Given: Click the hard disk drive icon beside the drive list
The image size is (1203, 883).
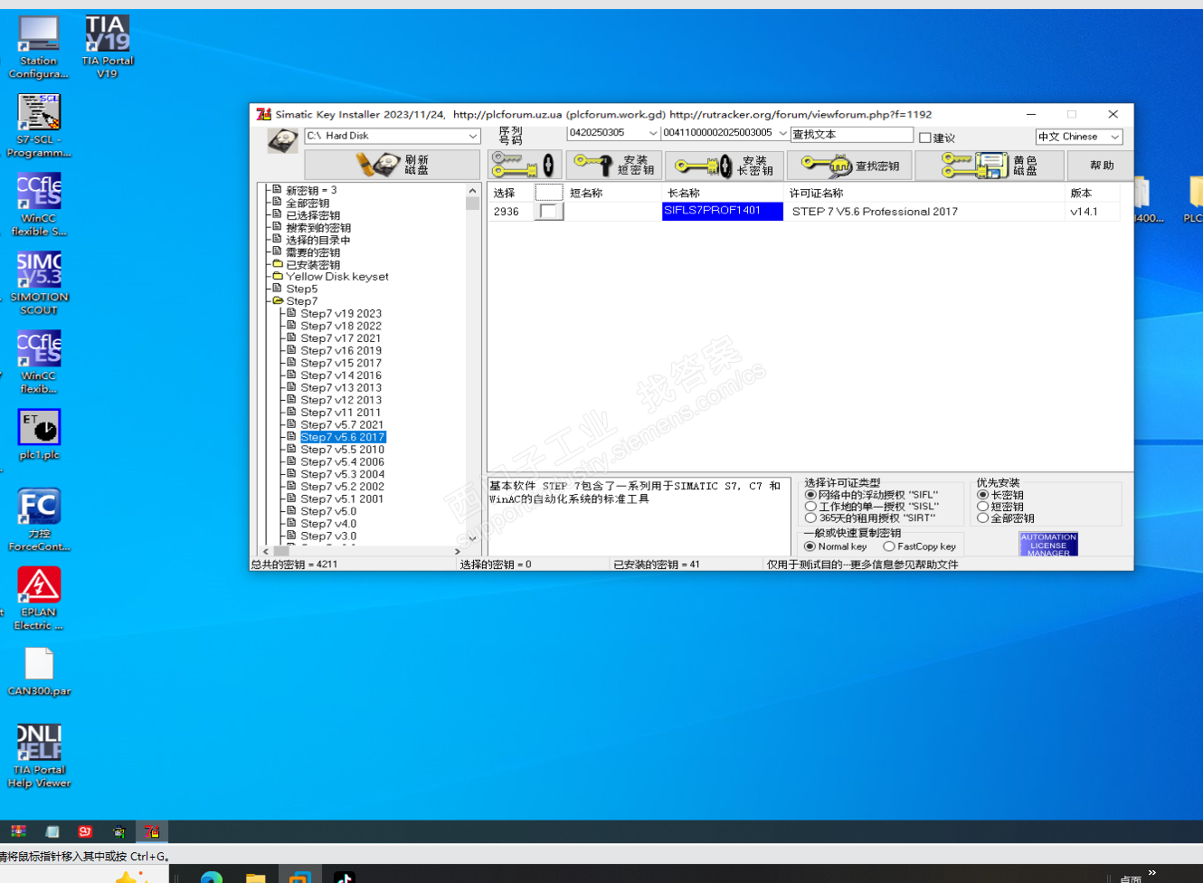Looking at the screenshot, I should 283,140.
